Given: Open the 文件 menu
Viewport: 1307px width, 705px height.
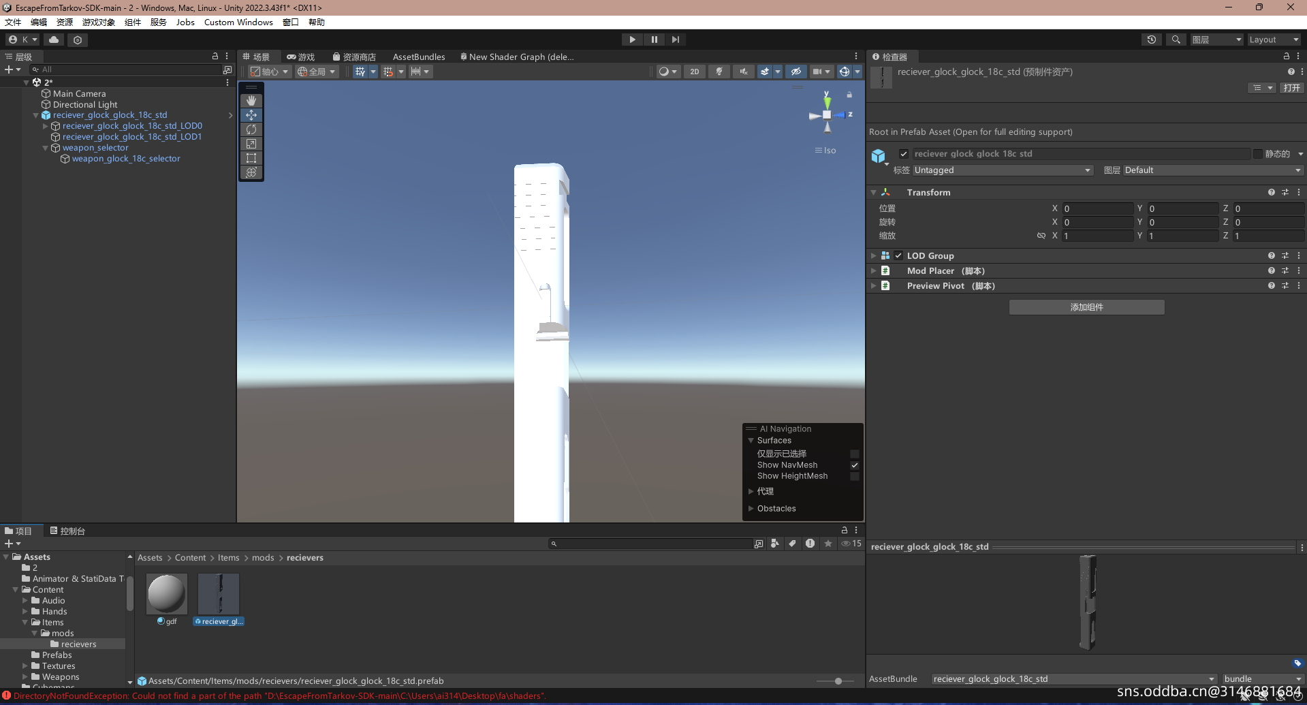Looking at the screenshot, I should point(13,22).
